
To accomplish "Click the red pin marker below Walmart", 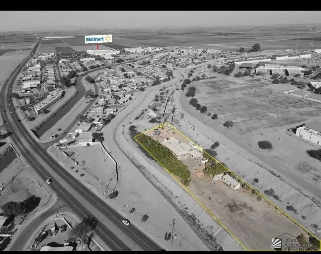I will point(97,47).
